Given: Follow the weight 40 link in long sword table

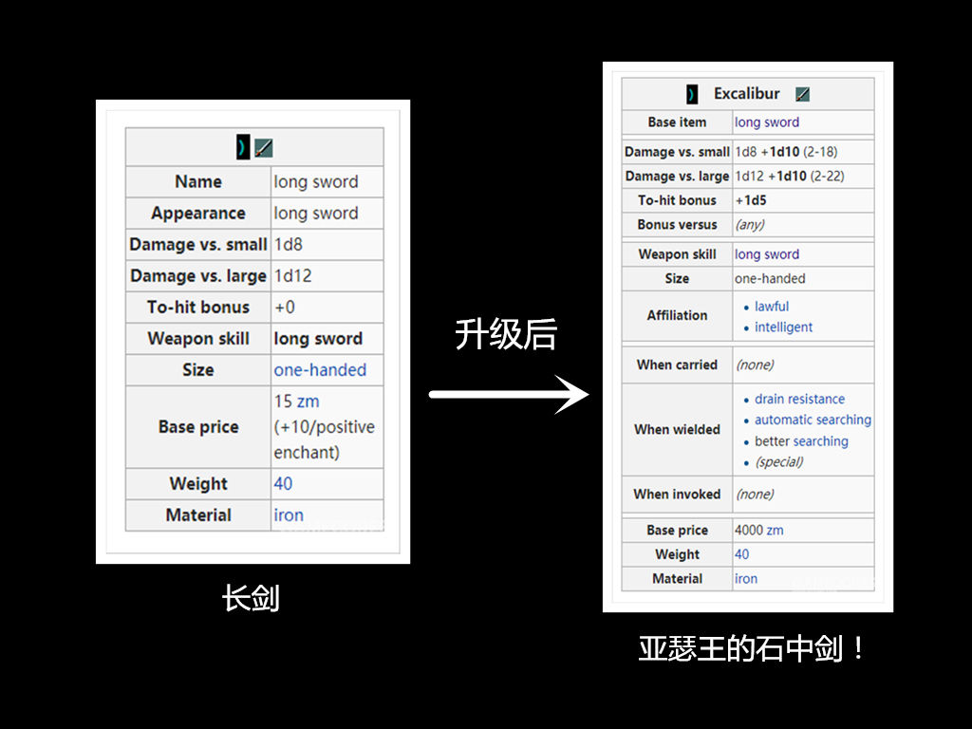Looking at the screenshot, I should coord(283,483).
